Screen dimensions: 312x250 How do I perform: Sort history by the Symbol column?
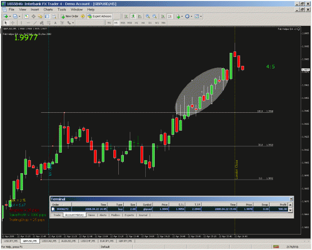[x=144, y=205]
